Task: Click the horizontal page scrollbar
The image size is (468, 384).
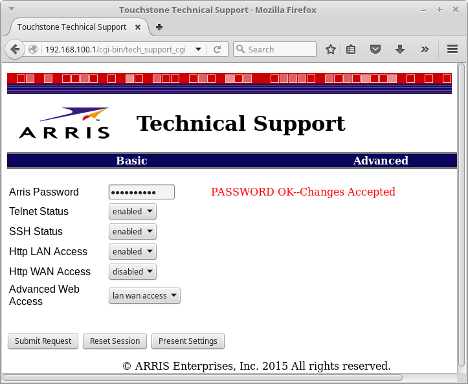Action: 203,378
